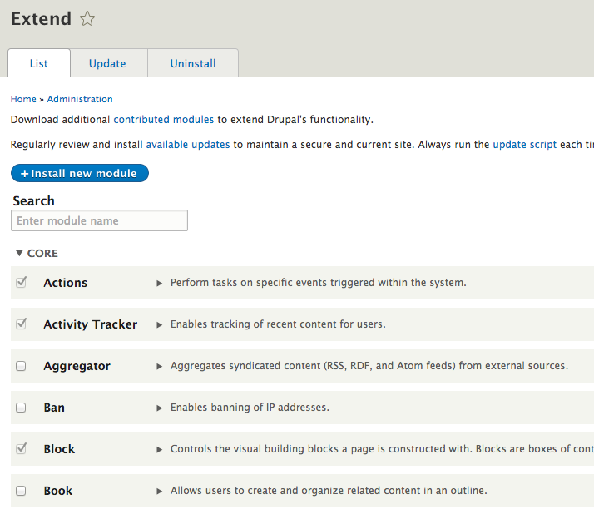Click the Block module name
The height and width of the screenshot is (514, 594).
pyautogui.click(x=59, y=449)
